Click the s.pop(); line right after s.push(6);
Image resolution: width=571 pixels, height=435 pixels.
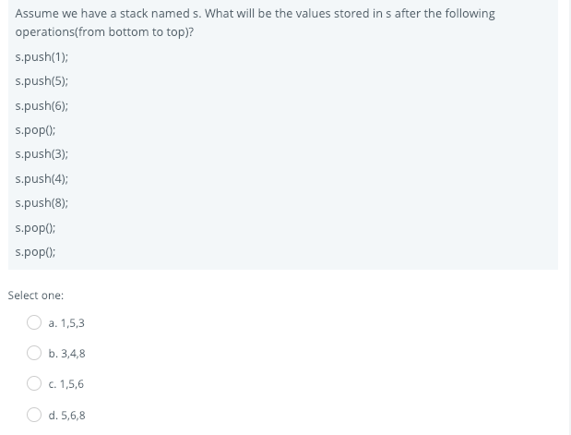pyautogui.click(x=35, y=130)
